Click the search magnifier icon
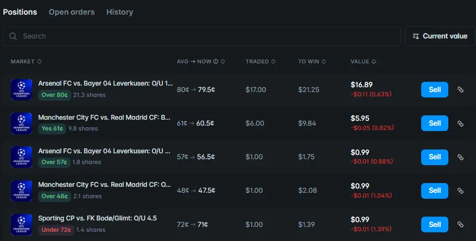The width and height of the screenshot is (476, 241). [13, 36]
